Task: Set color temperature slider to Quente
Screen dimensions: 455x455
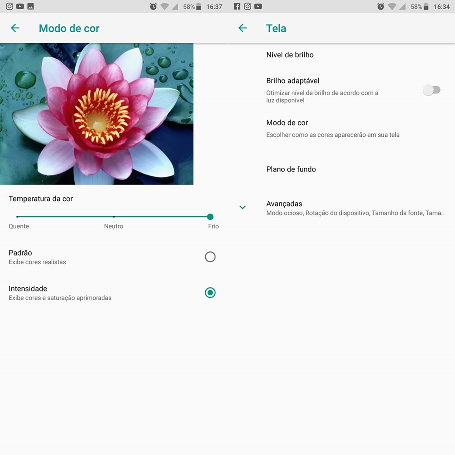Action: [x=18, y=217]
